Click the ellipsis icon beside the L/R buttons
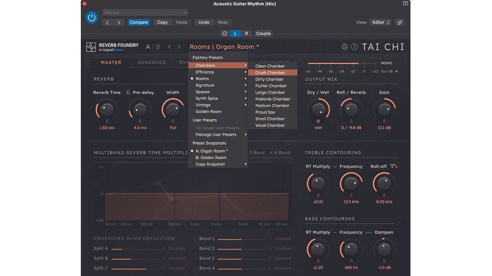This screenshot has width=492, height=276. pyautogui.click(x=224, y=33)
